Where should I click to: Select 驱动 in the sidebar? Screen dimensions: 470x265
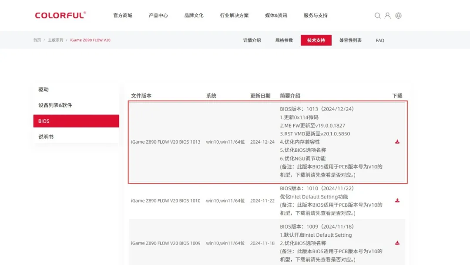[44, 89]
